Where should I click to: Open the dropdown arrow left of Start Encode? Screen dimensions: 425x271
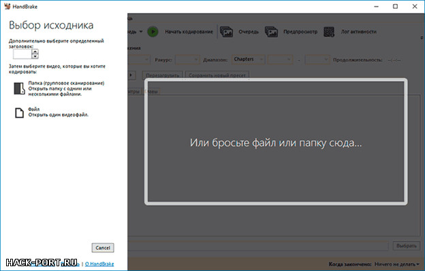pyautogui.click(x=141, y=32)
